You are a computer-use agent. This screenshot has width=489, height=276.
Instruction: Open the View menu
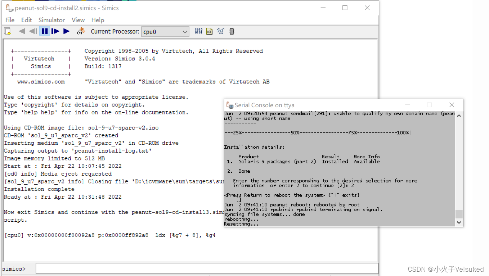point(78,20)
